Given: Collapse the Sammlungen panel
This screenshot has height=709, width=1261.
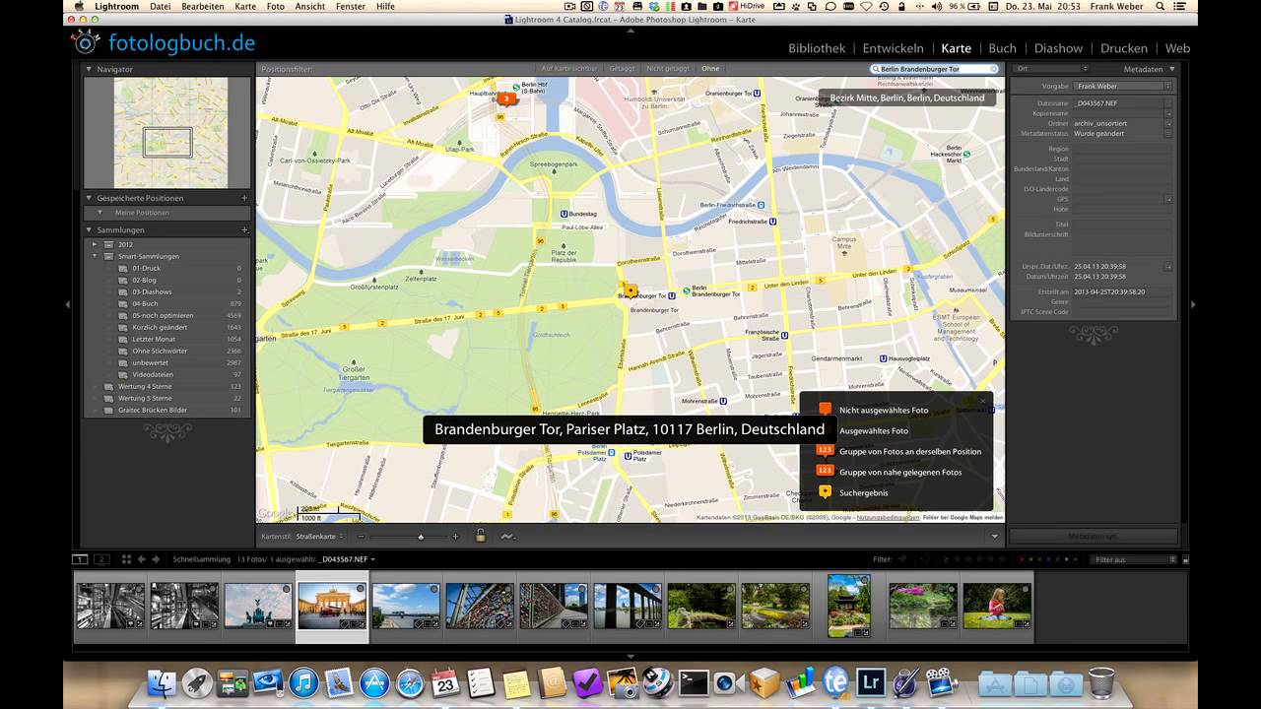Looking at the screenshot, I should 89,229.
